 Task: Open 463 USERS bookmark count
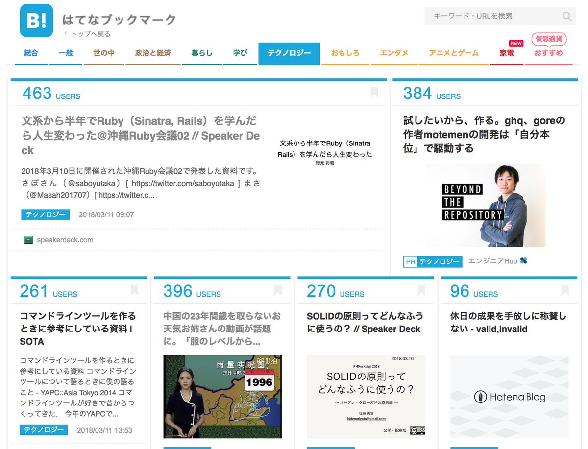[x=51, y=94]
